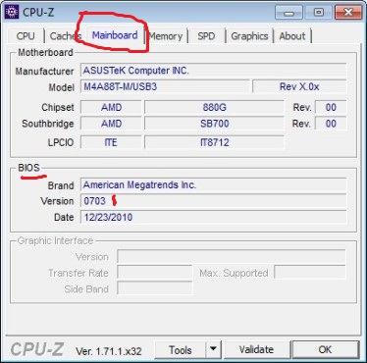The height and width of the screenshot is (363, 367).
Task: Click the Max. Supported field
Action: point(310,273)
